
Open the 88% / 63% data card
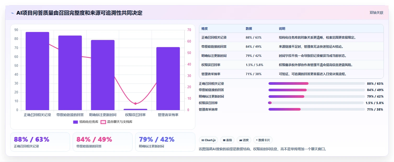(x=40, y=142)
